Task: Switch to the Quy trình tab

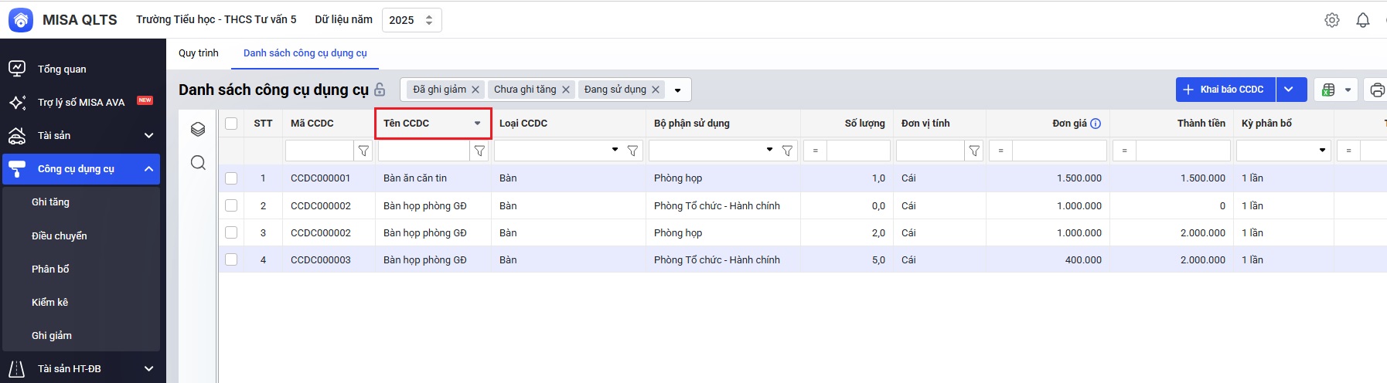Action: pyautogui.click(x=199, y=53)
